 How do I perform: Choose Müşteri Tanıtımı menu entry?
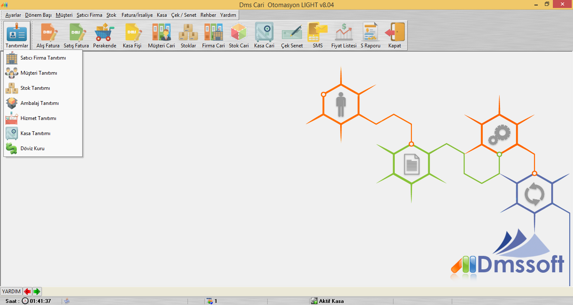coord(39,73)
